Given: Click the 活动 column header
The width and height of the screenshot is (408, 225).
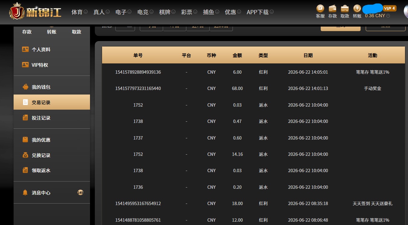Looking at the screenshot, I should point(373,55).
